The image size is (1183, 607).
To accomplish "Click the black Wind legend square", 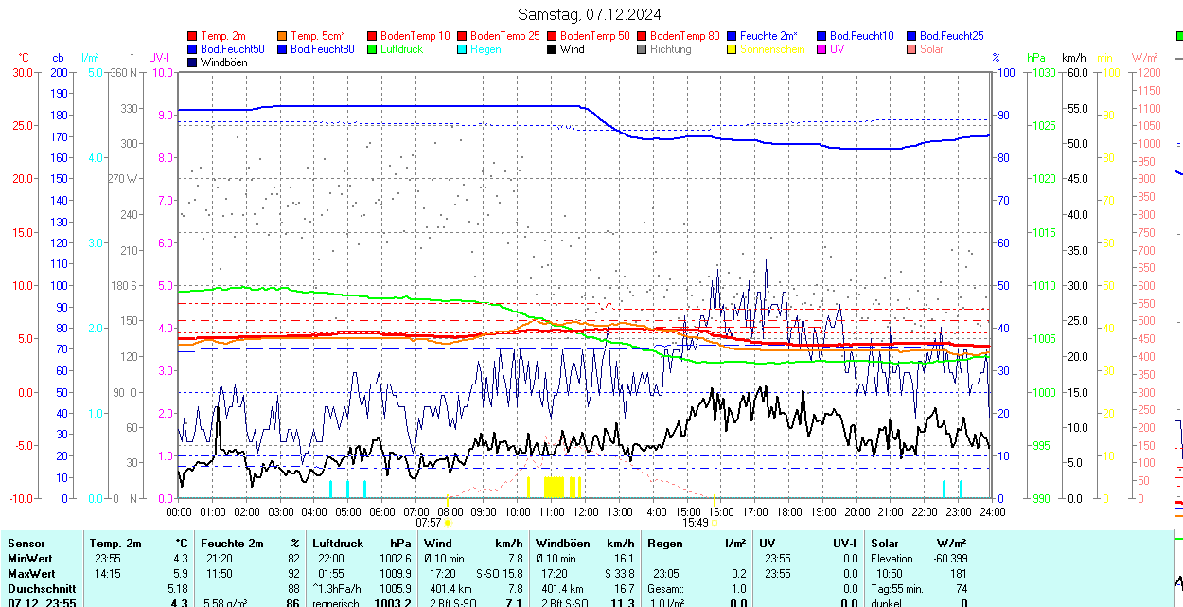I will coord(553,49).
